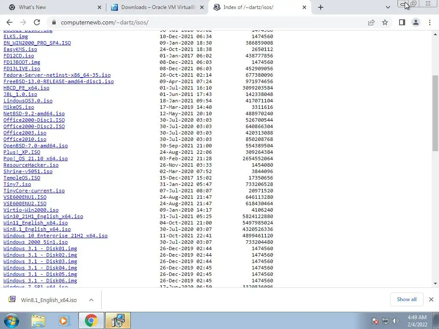Download Win10_21H1_English_x64.iso
The width and height of the screenshot is (439, 329).
(43, 216)
